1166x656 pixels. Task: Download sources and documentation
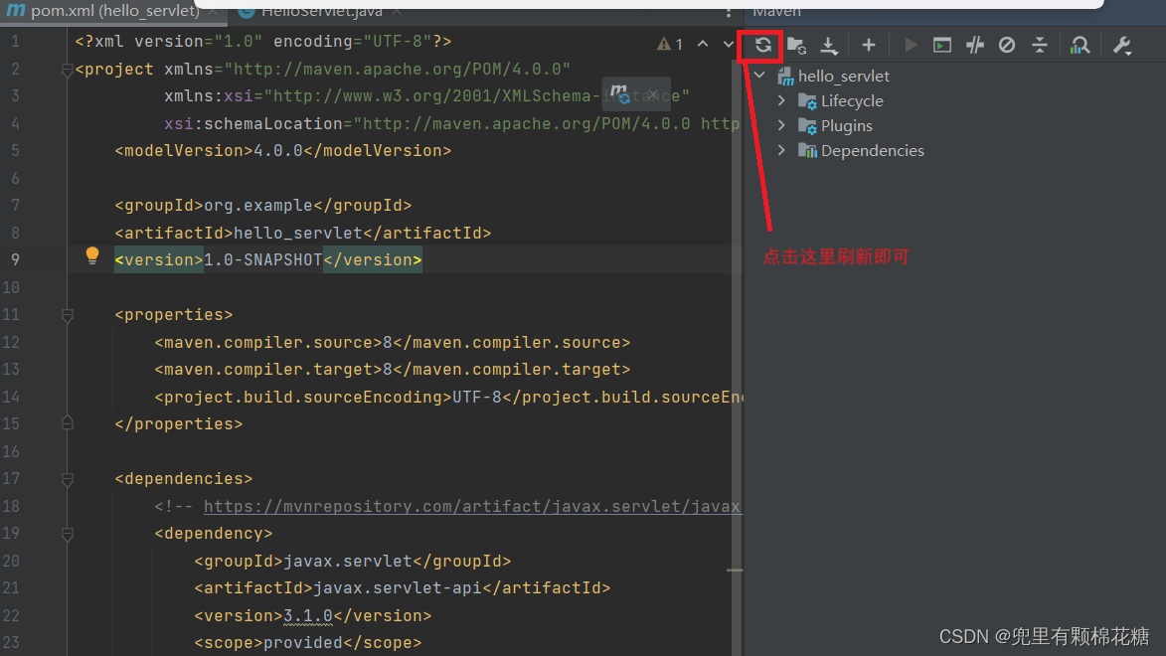tap(828, 46)
